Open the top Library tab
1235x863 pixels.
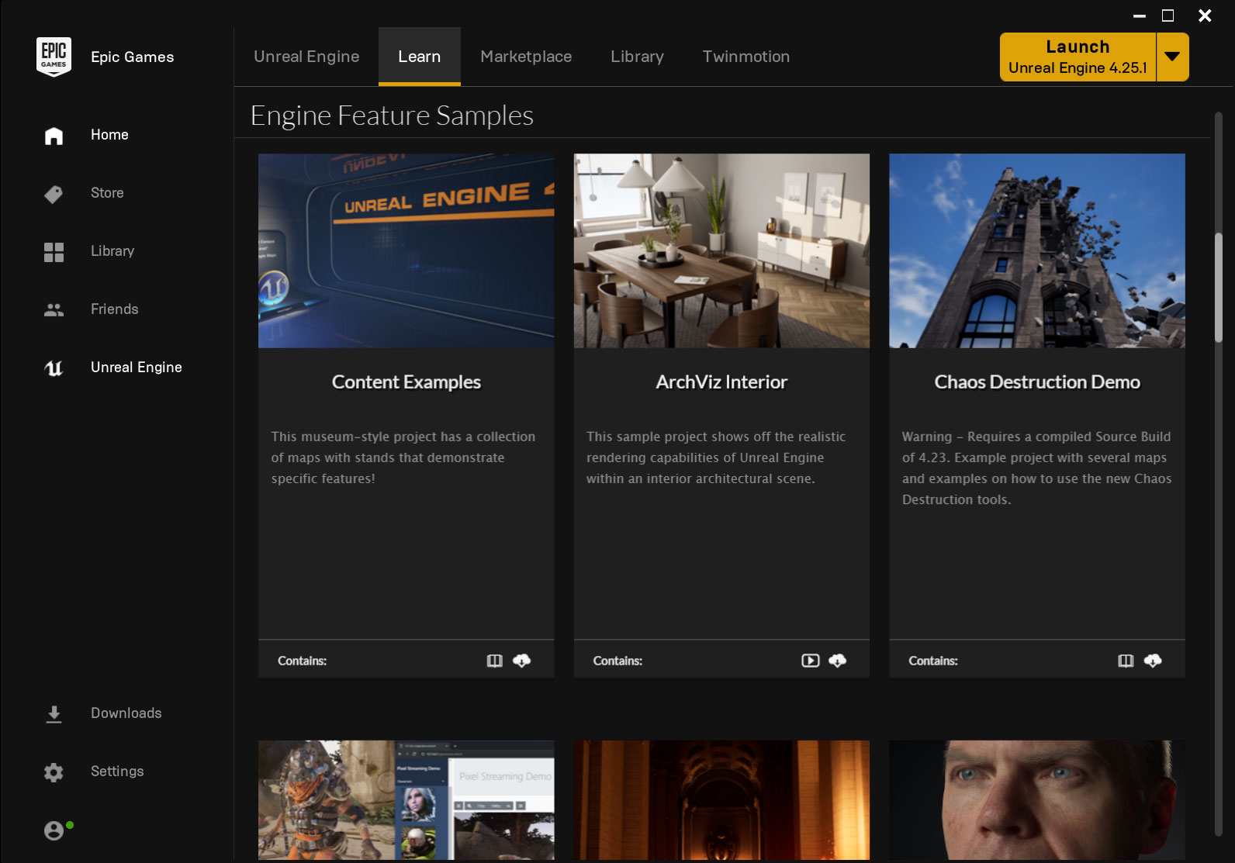click(637, 57)
